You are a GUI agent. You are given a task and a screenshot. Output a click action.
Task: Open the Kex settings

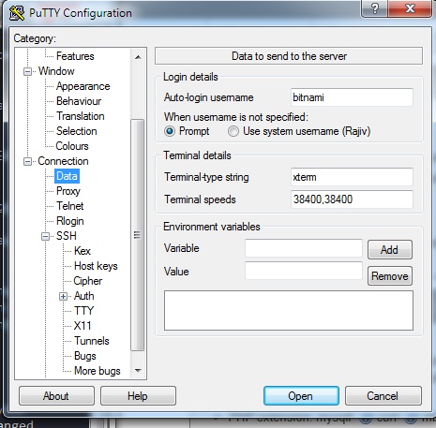click(x=83, y=251)
